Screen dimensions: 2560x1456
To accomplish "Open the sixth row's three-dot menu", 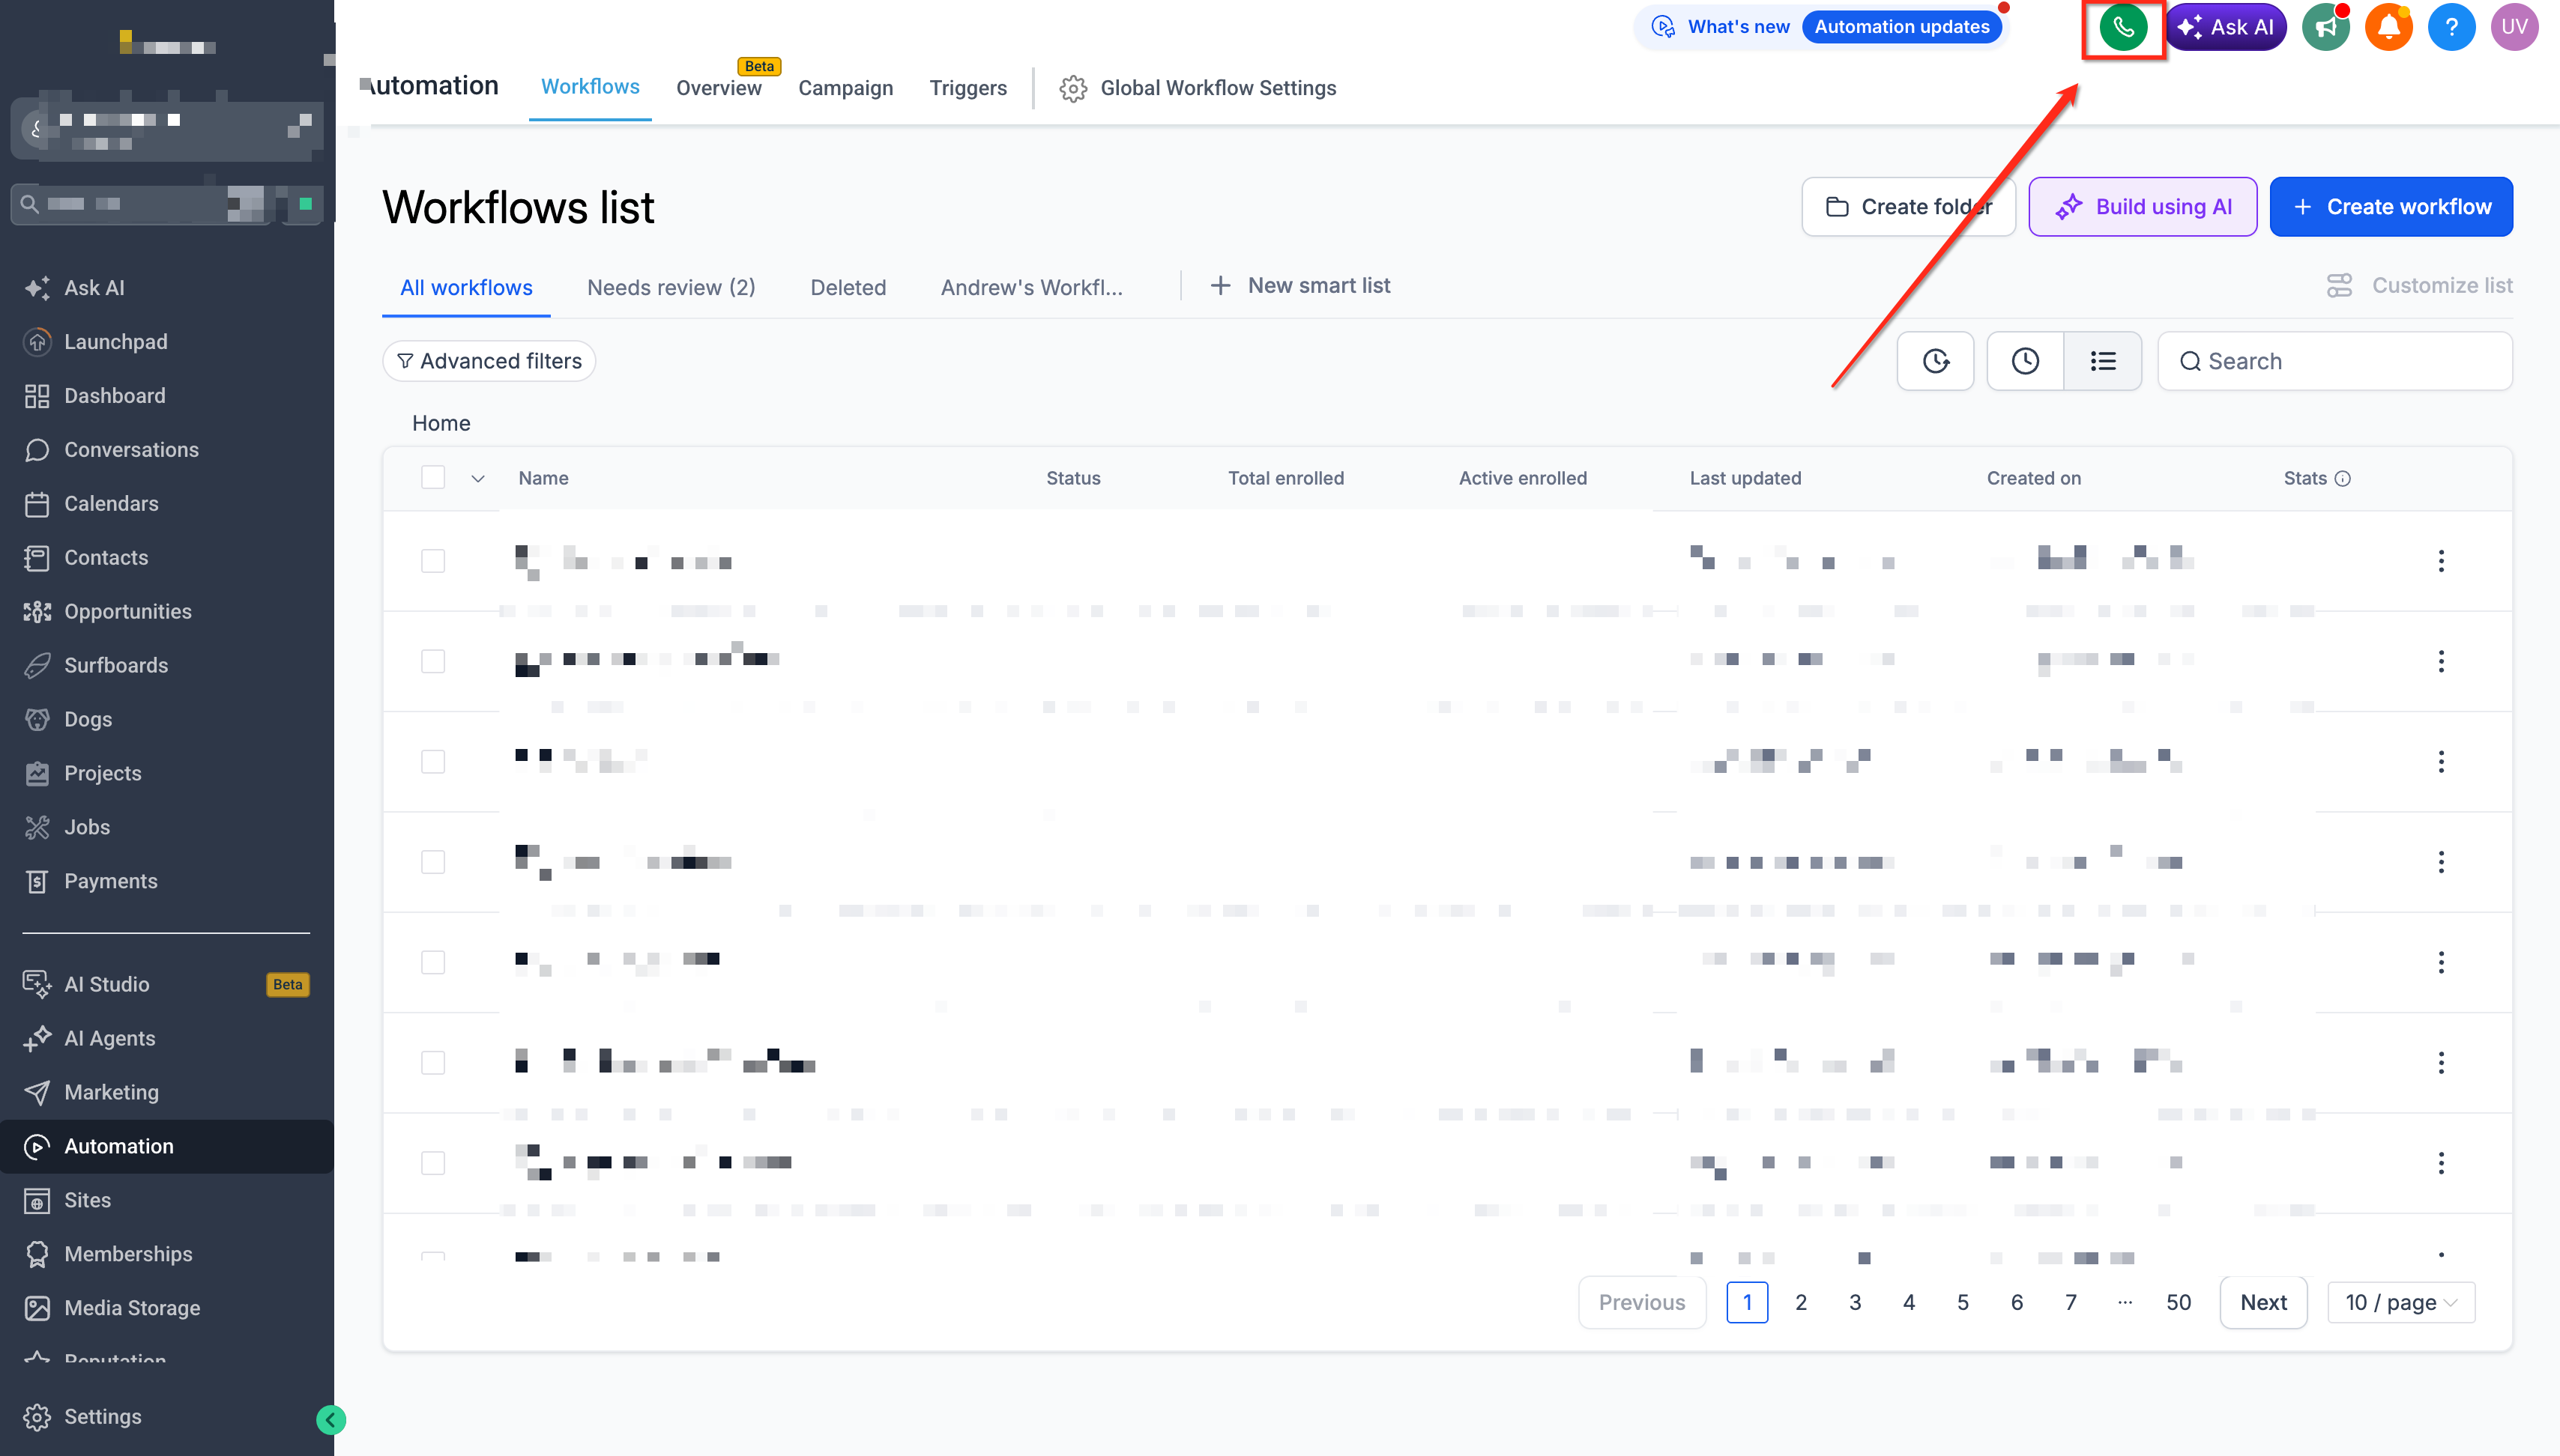I will (2441, 1063).
